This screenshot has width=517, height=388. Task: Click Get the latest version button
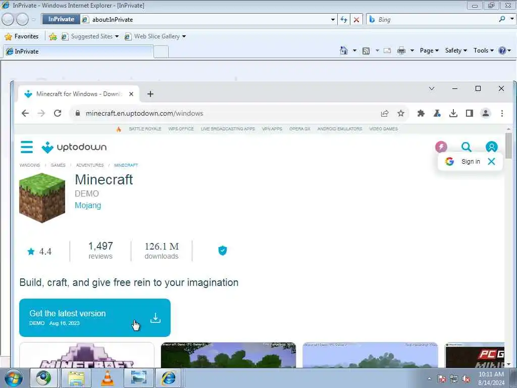click(x=95, y=318)
